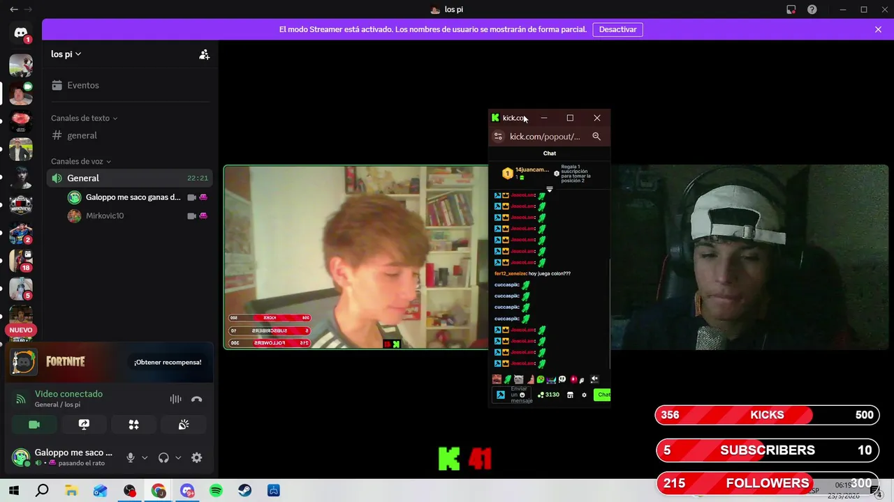Click the Chat header in the Kick window
Image resolution: width=894 pixels, height=502 pixels.
[x=550, y=153]
